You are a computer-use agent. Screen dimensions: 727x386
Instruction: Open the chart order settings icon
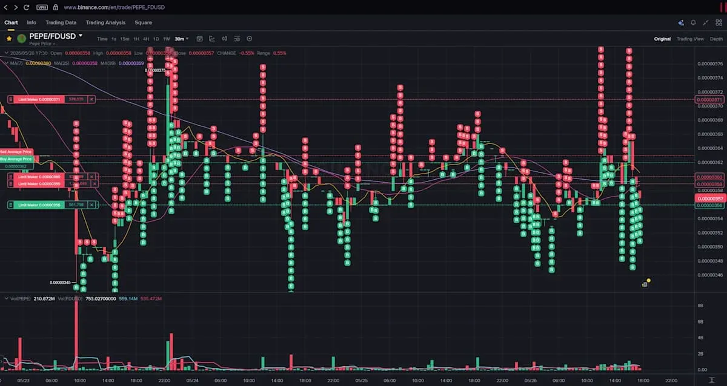click(x=237, y=39)
